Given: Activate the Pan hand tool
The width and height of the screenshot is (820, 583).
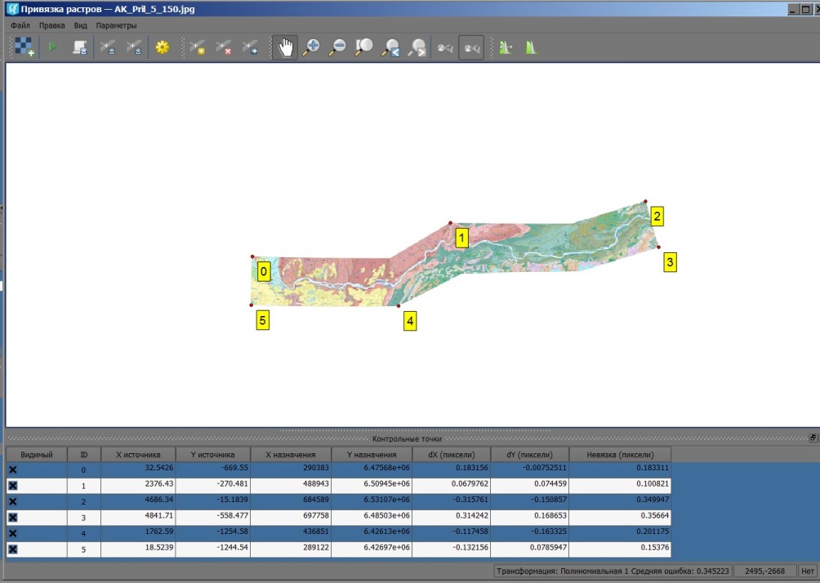Looking at the screenshot, I should coord(285,48).
